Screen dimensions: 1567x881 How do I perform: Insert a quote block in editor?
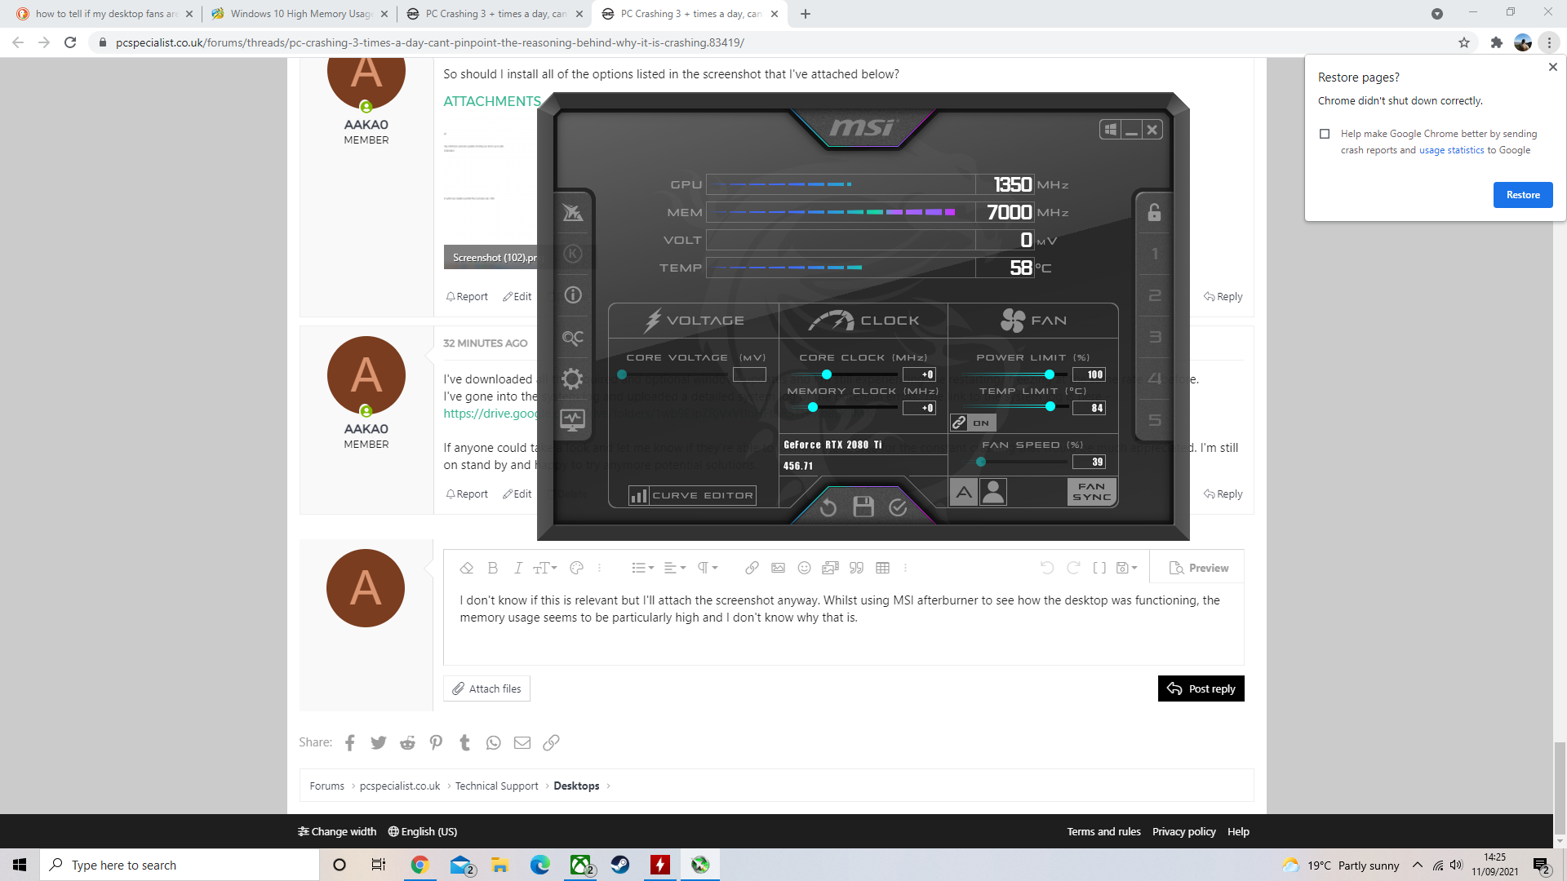click(x=856, y=568)
